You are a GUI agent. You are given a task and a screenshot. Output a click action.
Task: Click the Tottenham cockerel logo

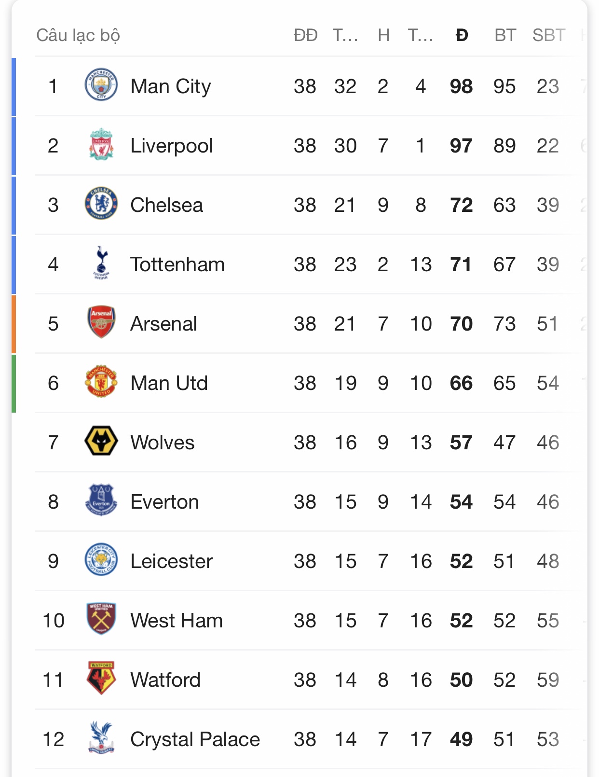point(101,263)
